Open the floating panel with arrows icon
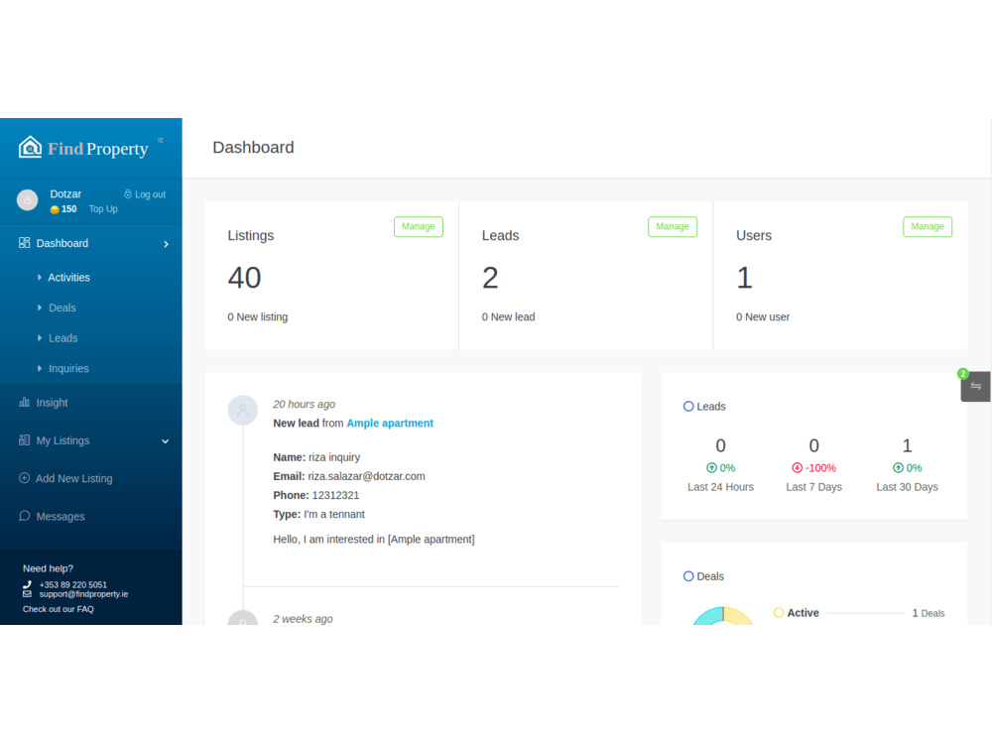The image size is (992, 744). tap(975, 387)
